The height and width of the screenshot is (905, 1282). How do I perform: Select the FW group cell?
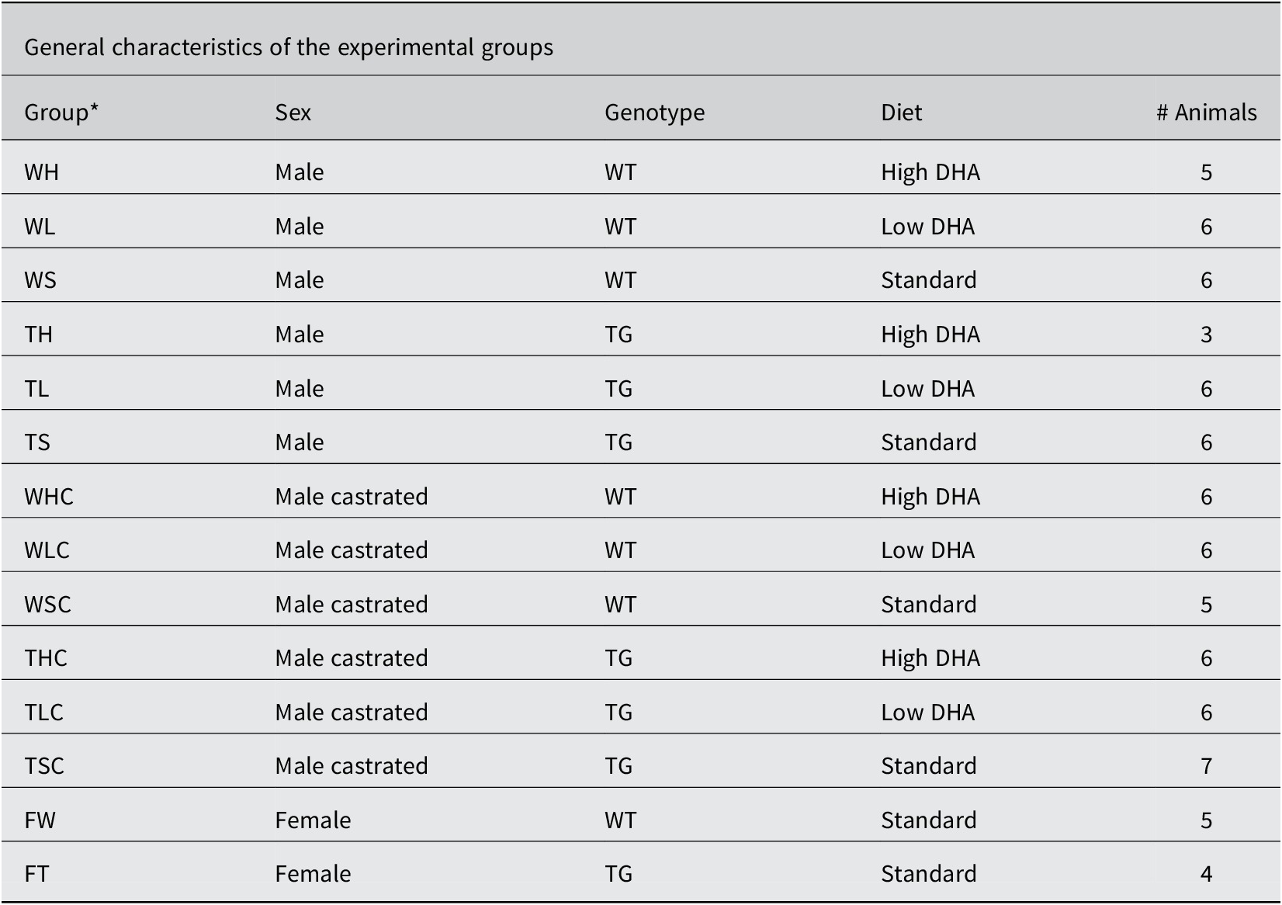[x=40, y=820]
